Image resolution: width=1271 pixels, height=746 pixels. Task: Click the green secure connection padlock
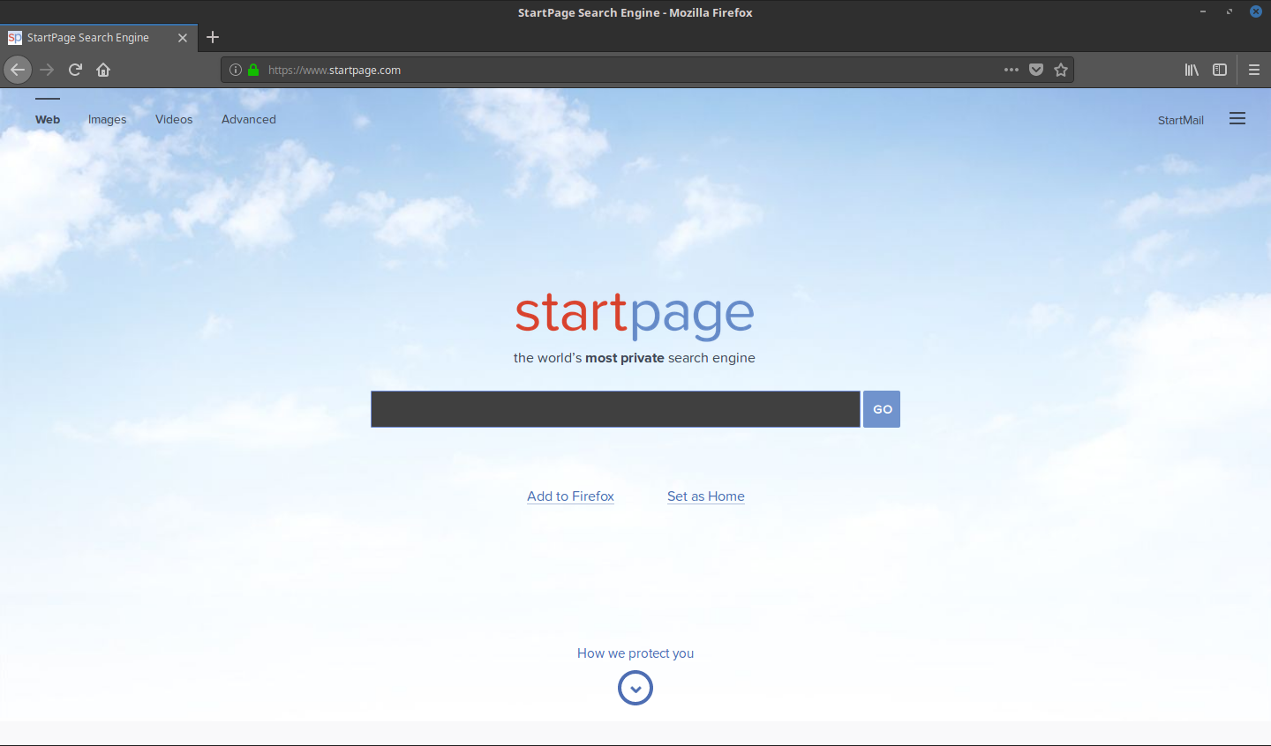(253, 70)
